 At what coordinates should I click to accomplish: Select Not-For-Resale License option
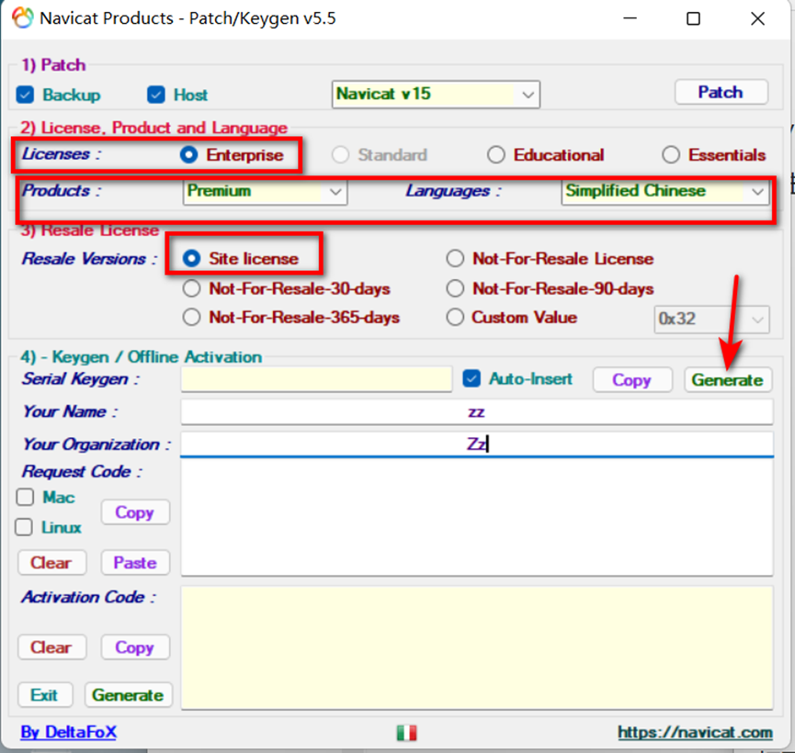point(455,258)
